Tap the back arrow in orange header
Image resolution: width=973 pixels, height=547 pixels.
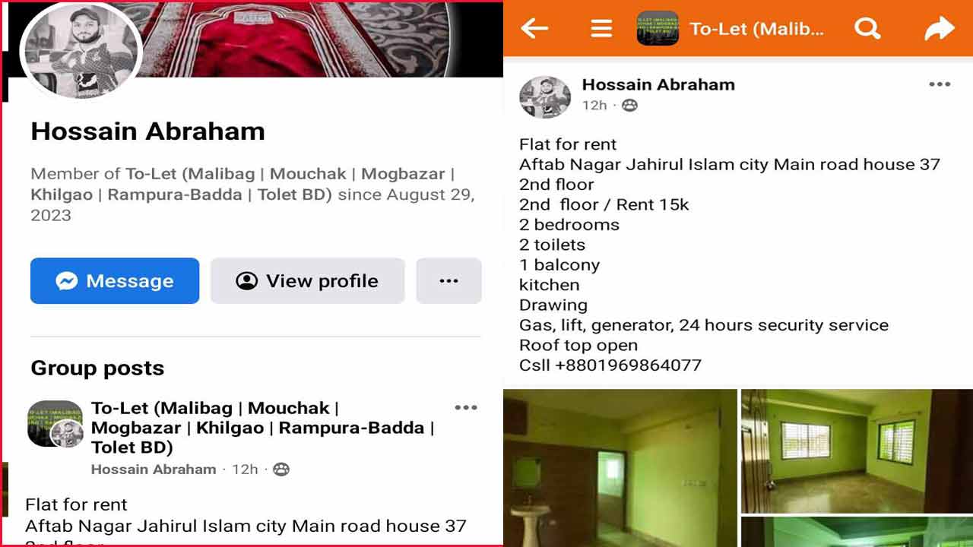click(x=534, y=29)
